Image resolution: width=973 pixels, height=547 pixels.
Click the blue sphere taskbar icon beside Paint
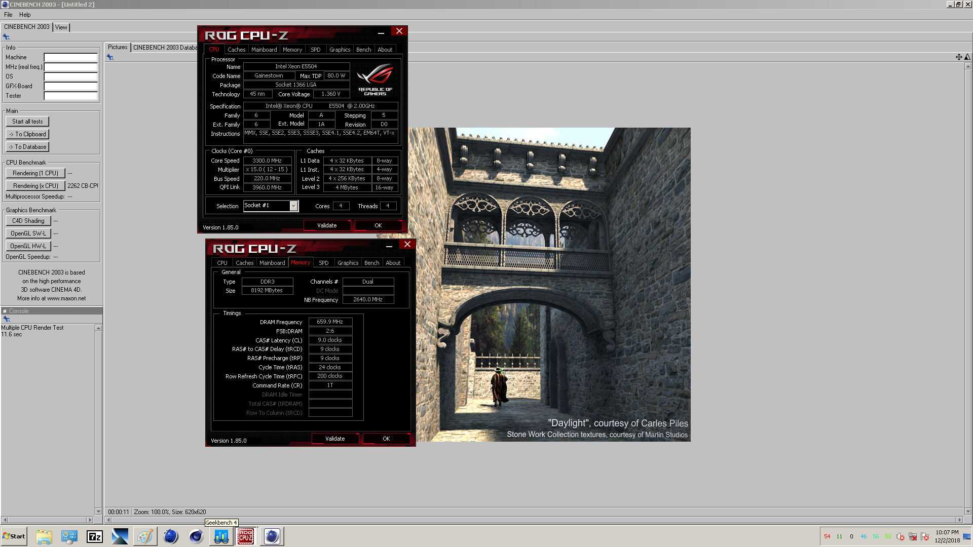pos(171,536)
